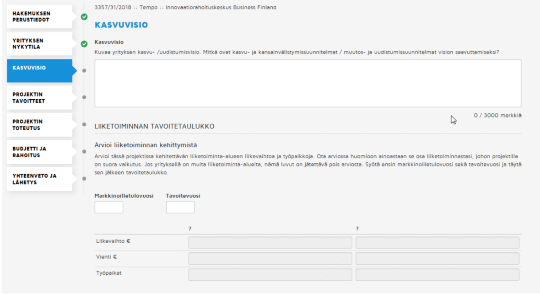The height and width of the screenshot is (294, 540).
Task: Open Hakemuksen perustiedot step
Action: 40,16
